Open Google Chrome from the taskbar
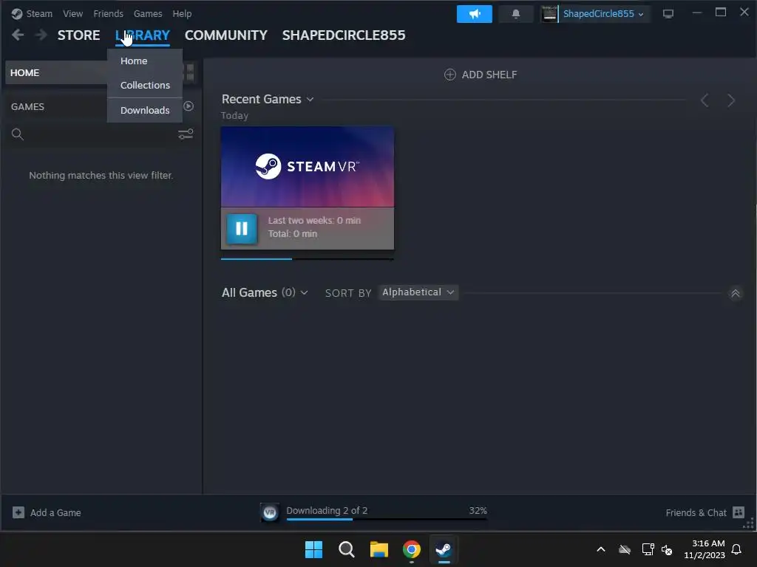This screenshot has width=757, height=567. tap(411, 549)
